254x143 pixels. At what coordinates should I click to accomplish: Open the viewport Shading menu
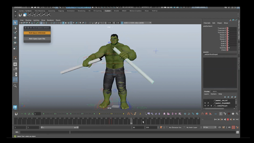28,20
